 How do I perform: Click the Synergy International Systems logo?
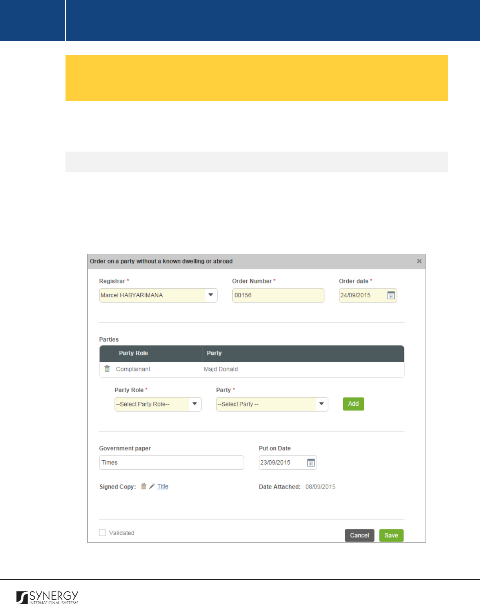[47, 597]
